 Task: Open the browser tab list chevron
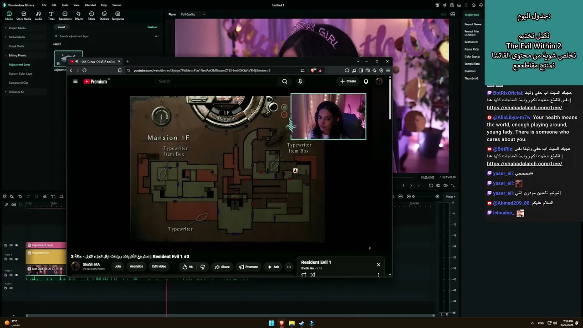coord(358,61)
